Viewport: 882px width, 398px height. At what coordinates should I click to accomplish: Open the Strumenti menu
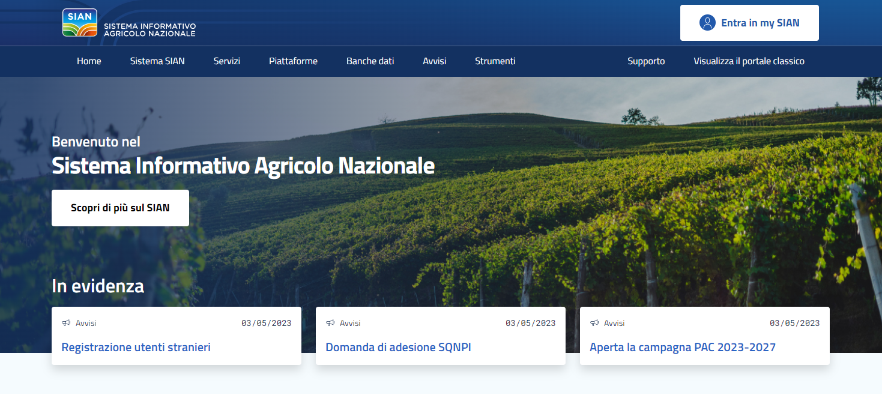click(495, 61)
